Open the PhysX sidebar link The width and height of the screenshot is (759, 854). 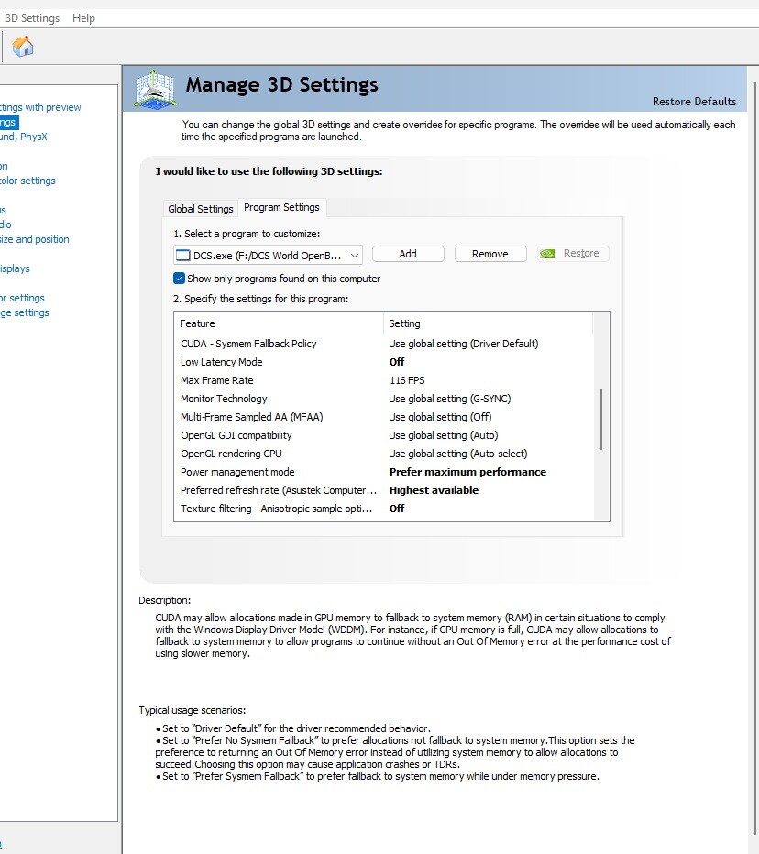click(x=24, y=137)
